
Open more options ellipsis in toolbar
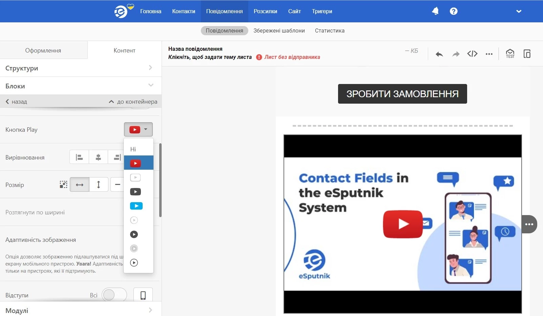[489, 54]
